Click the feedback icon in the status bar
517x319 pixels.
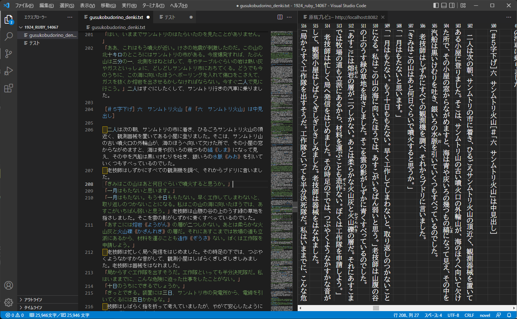tap(498, 315)
